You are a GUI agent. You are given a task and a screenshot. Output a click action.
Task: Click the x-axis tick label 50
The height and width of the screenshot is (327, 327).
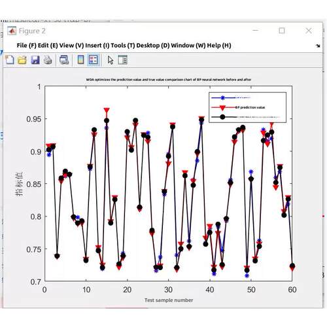251,290
